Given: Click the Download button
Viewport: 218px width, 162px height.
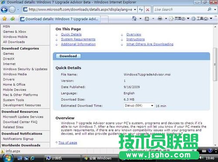Looking at the screenshot, I should (68, 56).
